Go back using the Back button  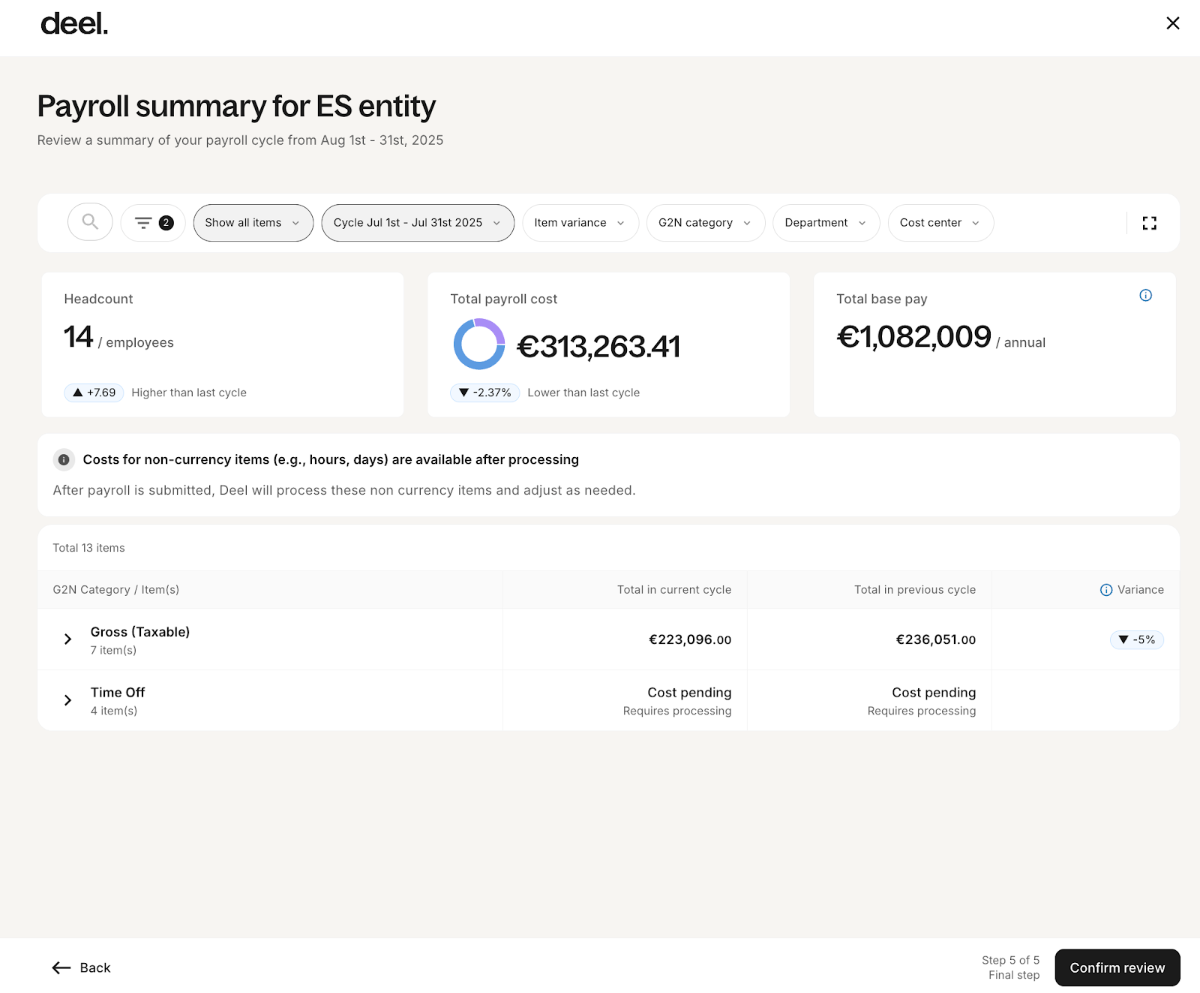tap(81, 967)
